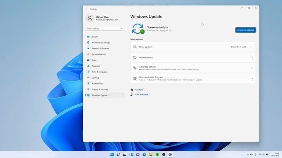Click the Pause updates icon
Image resolution: width=282 pixels, height=158 pixels.
(x=135, y=47)
